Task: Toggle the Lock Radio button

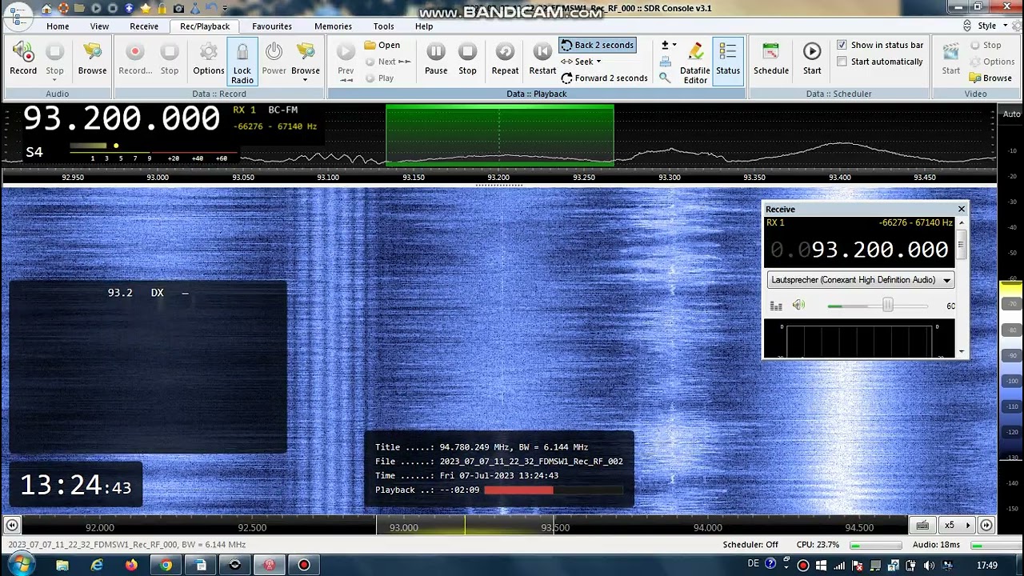Action: (242, 62)
